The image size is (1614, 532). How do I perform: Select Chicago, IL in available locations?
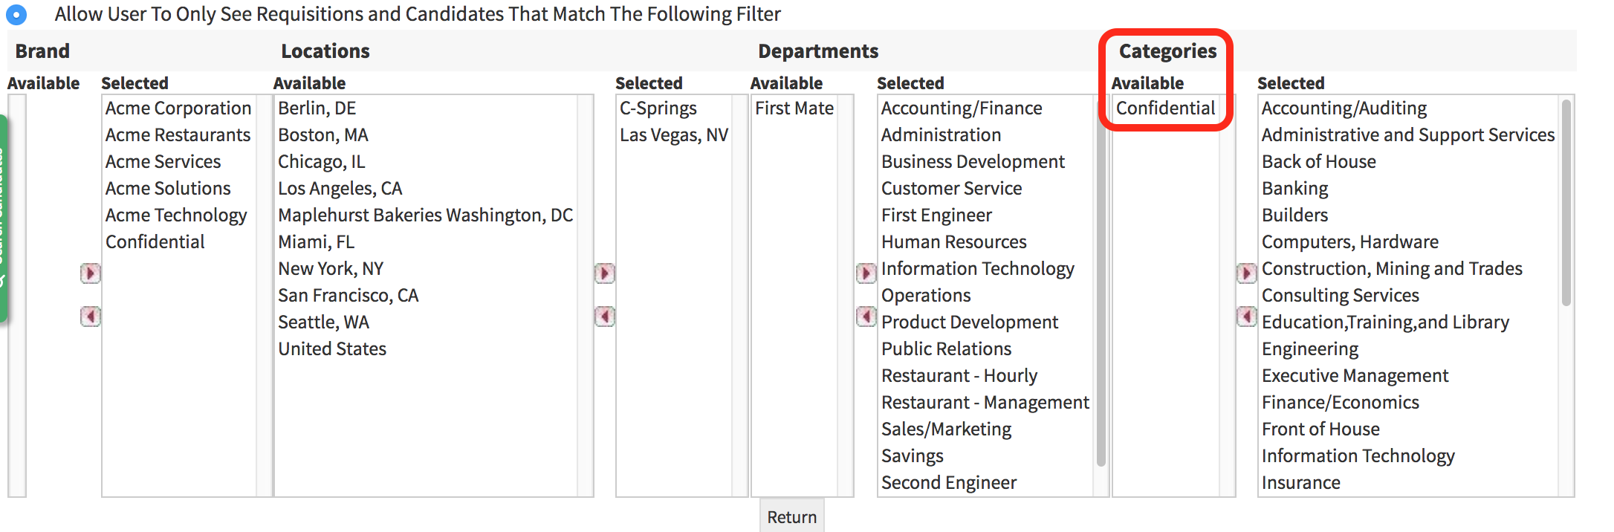click(321, 162)
